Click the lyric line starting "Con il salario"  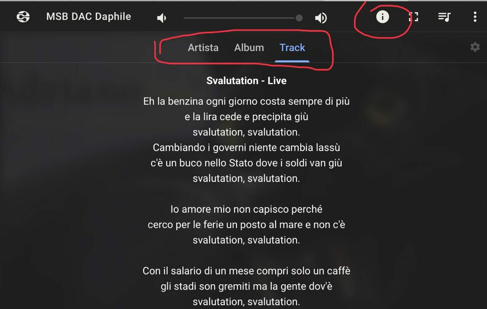tap(247, 271)
